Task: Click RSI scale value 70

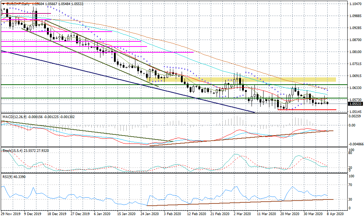Action: tap(351, 185)
